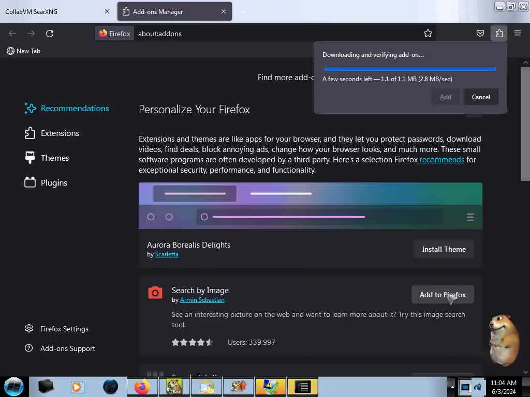
Task: Open Add-ons Support link
Action: (60, 348)
